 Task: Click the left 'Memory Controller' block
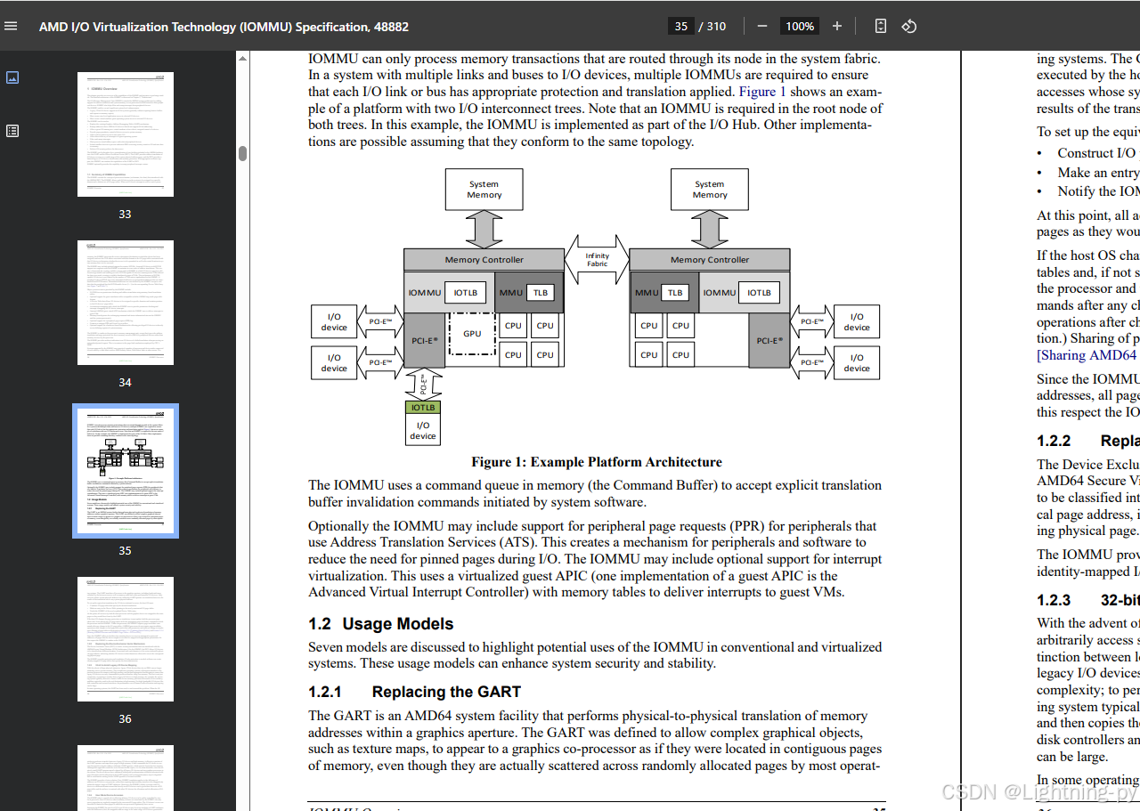pyautogui.click(x=484, y=260)
